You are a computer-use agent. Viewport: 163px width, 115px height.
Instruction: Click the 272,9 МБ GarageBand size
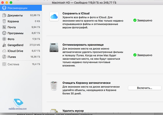(35, 45)
